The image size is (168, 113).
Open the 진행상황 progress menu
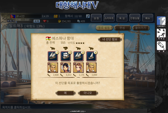click(x=135, y=18)
